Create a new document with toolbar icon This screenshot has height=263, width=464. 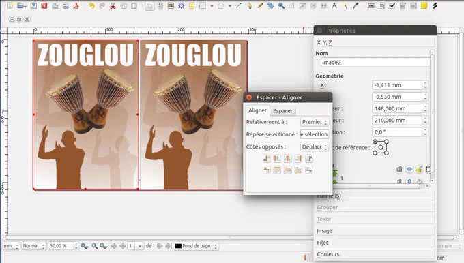coord(10,5)
